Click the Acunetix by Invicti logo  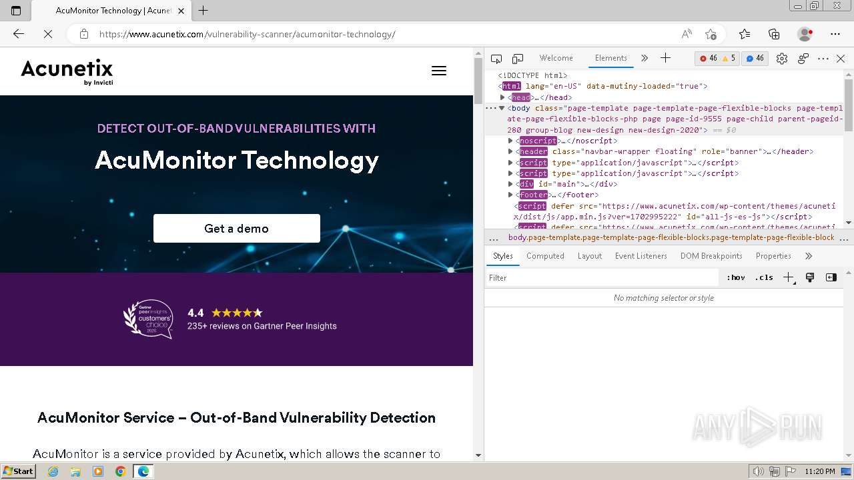(67, 72)
